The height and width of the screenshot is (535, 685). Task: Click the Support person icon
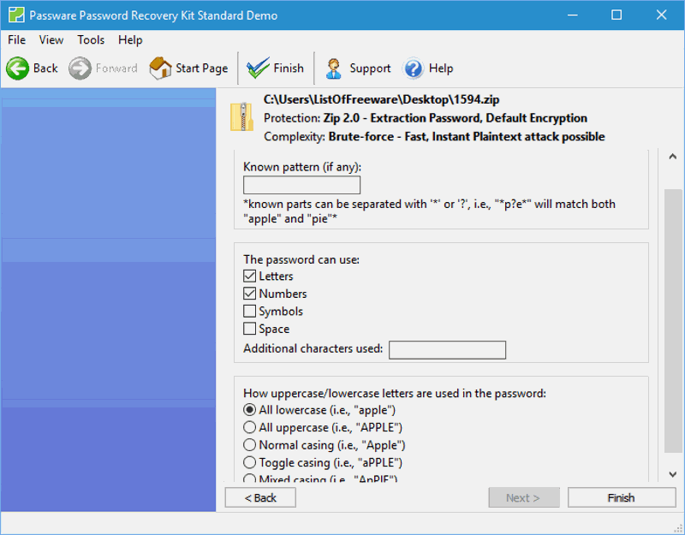pyautogui.click(x=334, y=68)
